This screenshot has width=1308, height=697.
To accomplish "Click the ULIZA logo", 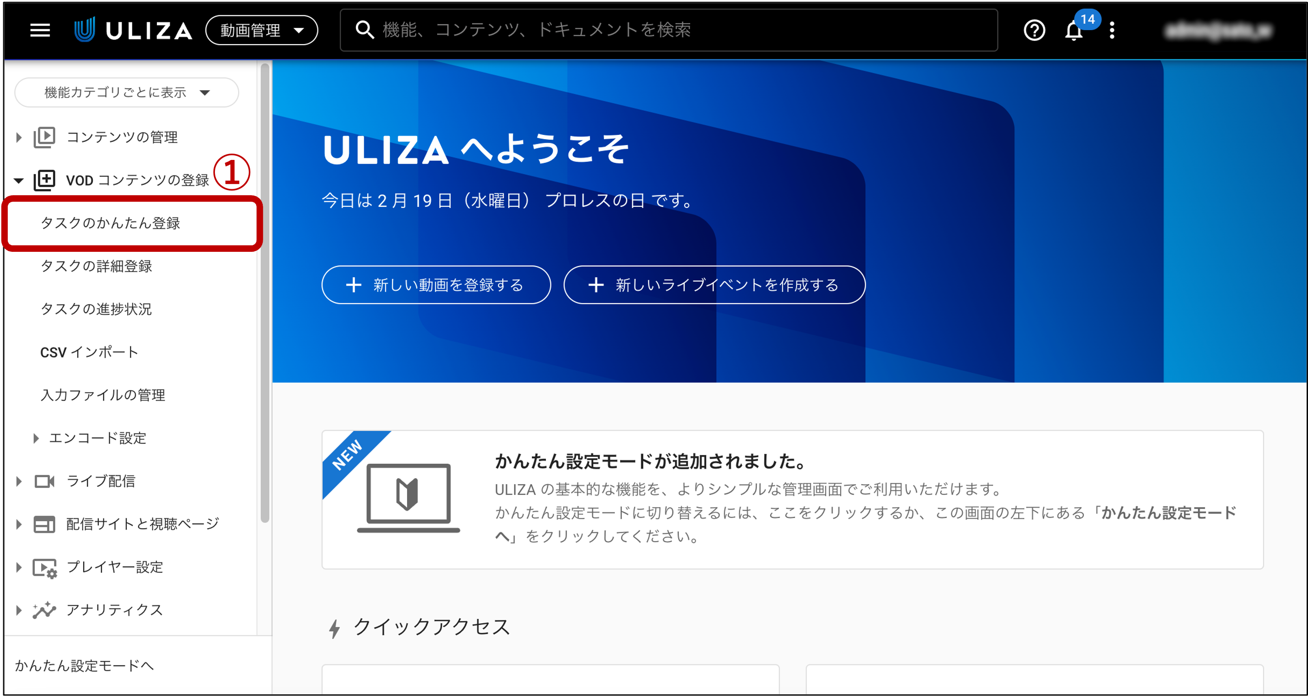I will (134, 31).
